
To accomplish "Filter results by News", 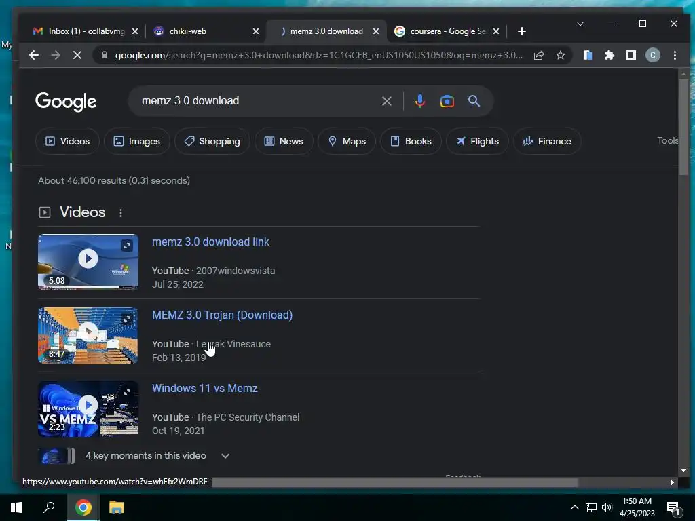I will 284,141.
